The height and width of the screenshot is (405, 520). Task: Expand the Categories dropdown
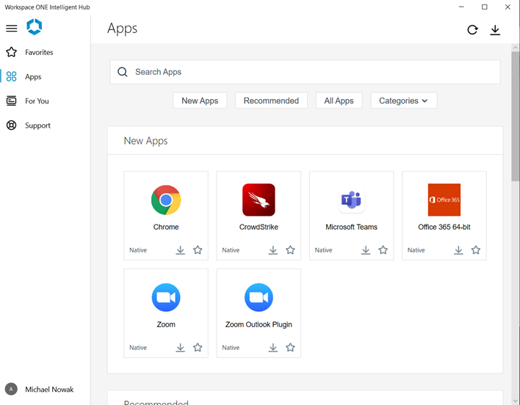[404, 101]
